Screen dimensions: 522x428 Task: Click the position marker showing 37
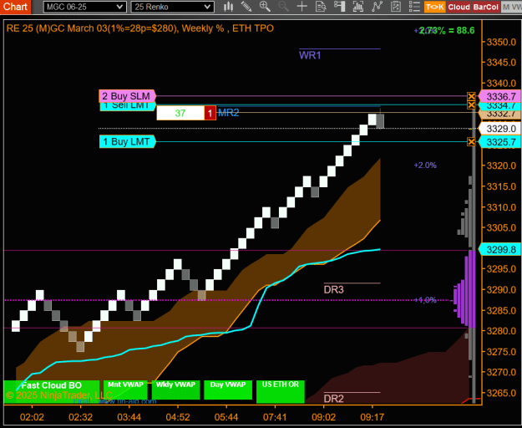coord(180,113)
